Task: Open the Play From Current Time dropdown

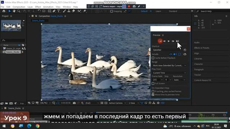Action: tap(169, 73)
